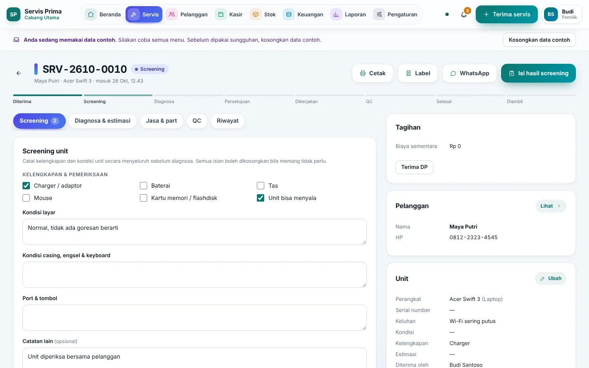Click Kosongkan data contoh button

[x=540, y=40]
